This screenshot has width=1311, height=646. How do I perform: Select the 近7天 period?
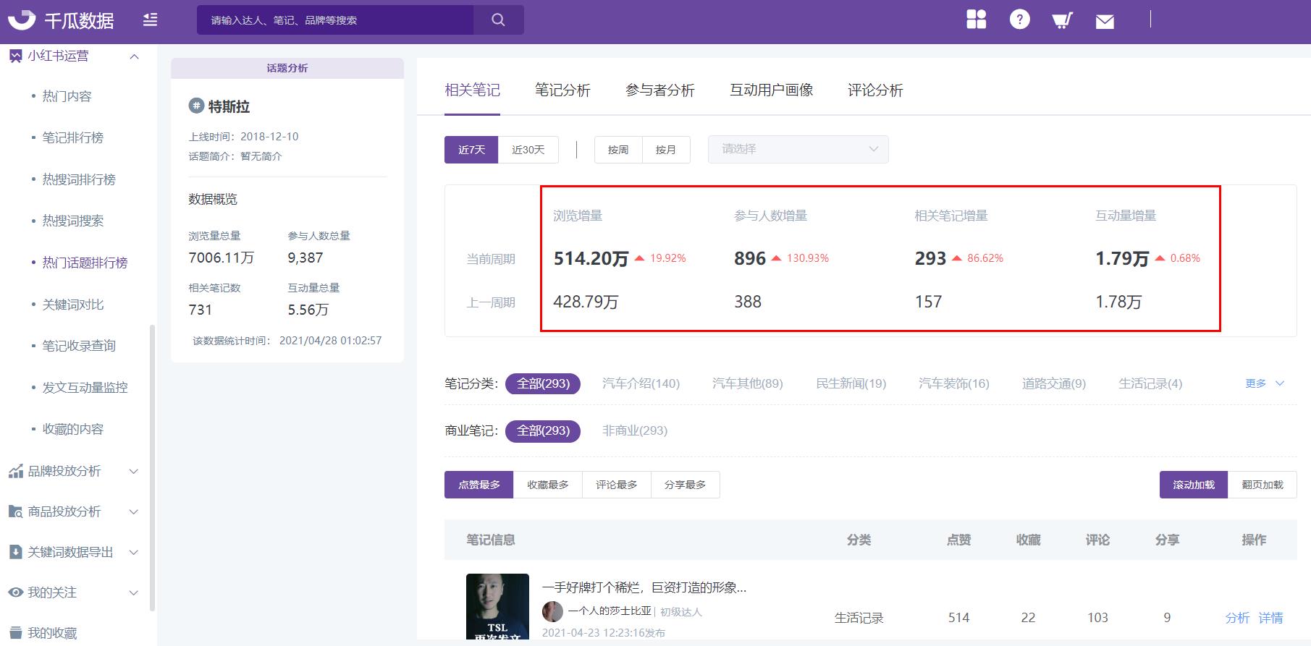[x=471, y=150]
